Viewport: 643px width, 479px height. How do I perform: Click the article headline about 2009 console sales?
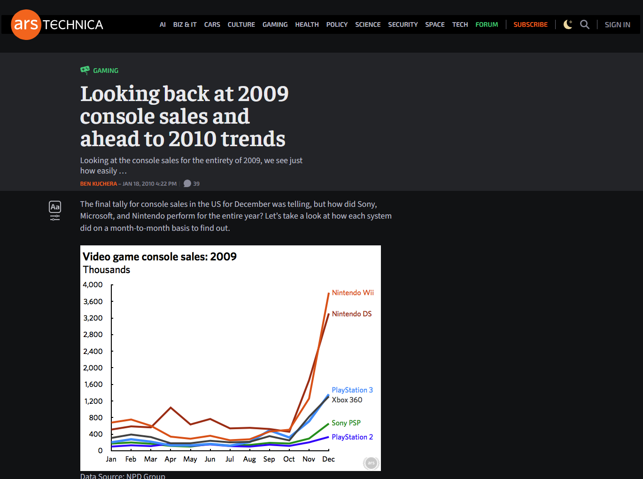tap(185, 116)
